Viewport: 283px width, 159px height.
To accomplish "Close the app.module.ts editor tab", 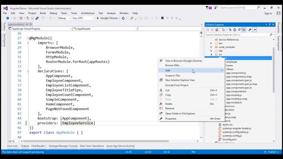I will coord(31,24).
